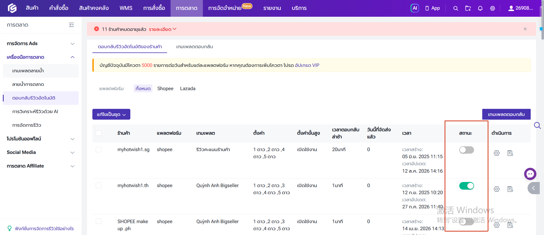Open the notifications bell
Viewport: 544px width, 235px height.
[x=480, y=8]
